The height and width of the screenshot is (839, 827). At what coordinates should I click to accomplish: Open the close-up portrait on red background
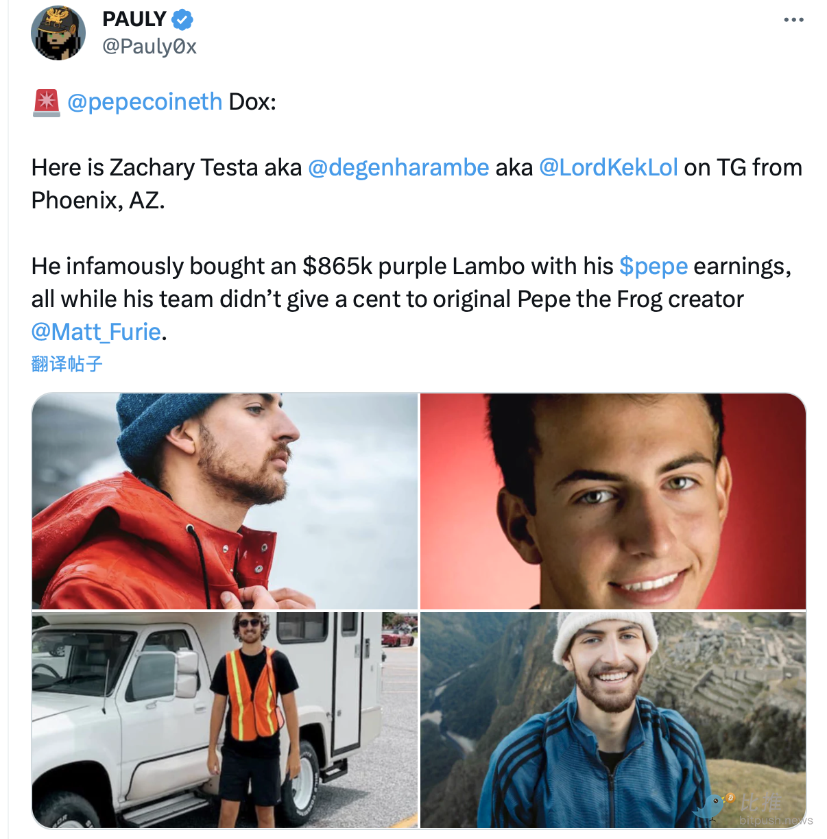point(612,501)
